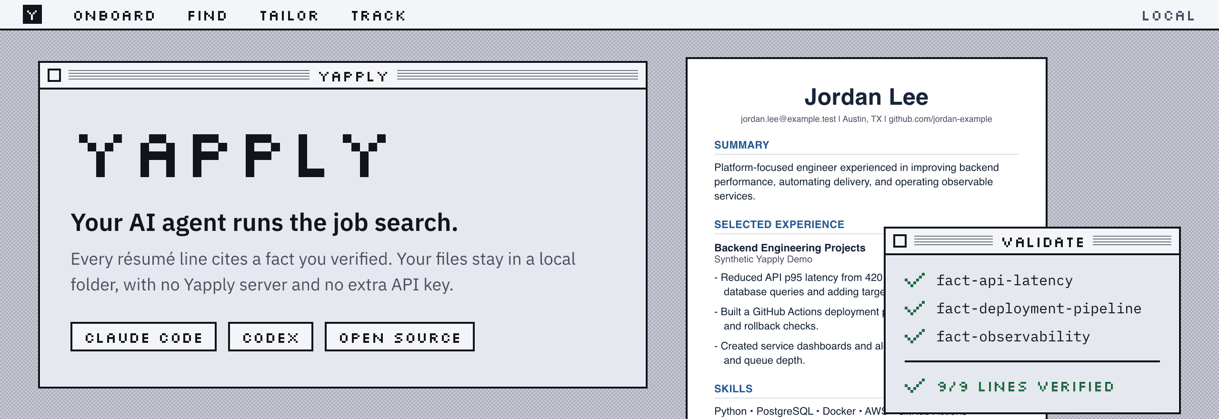Viewport: 1219px width, 419px height.
Task: Click the check mark beside fact-deployment-pipeline
Action: pos(915,308)
